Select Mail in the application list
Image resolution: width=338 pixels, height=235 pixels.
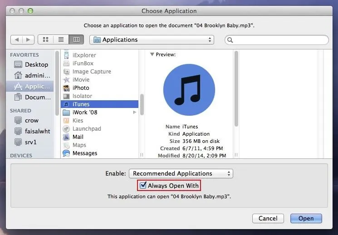[100, 137]
